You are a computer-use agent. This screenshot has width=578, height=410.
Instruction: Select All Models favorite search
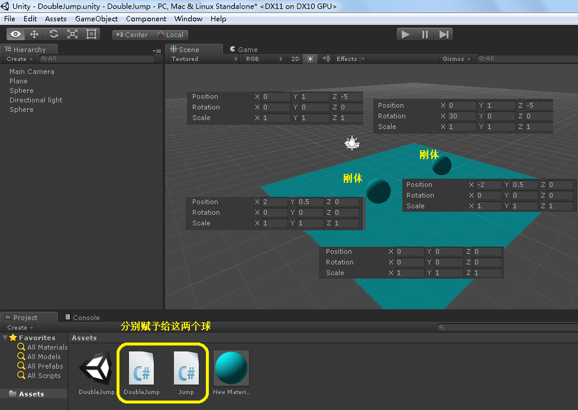pos(39,357)
